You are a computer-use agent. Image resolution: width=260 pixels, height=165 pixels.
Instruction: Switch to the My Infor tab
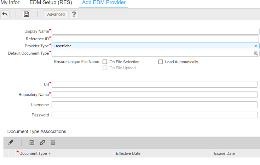coord(10,3)
